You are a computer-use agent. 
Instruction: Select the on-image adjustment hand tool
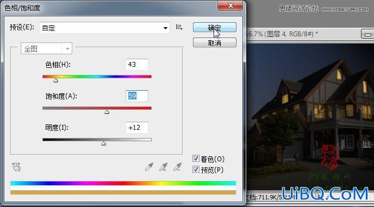coord(16,167)
